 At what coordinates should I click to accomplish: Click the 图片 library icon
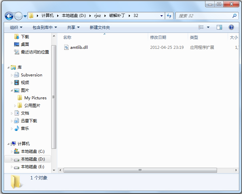tap(17, 90)
